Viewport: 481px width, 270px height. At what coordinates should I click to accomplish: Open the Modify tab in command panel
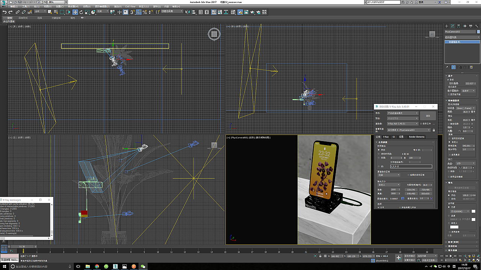453,26
